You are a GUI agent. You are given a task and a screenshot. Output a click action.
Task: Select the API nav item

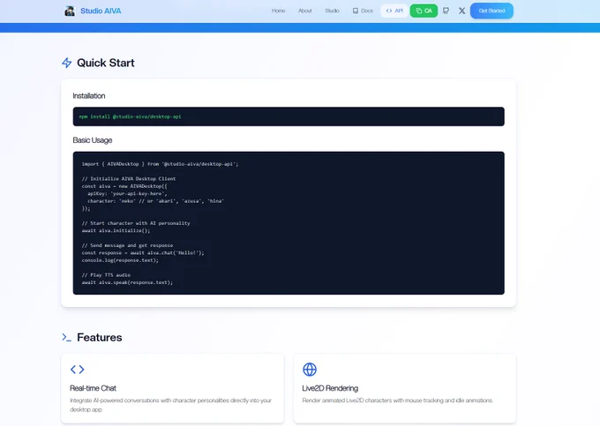click(394, 11)
